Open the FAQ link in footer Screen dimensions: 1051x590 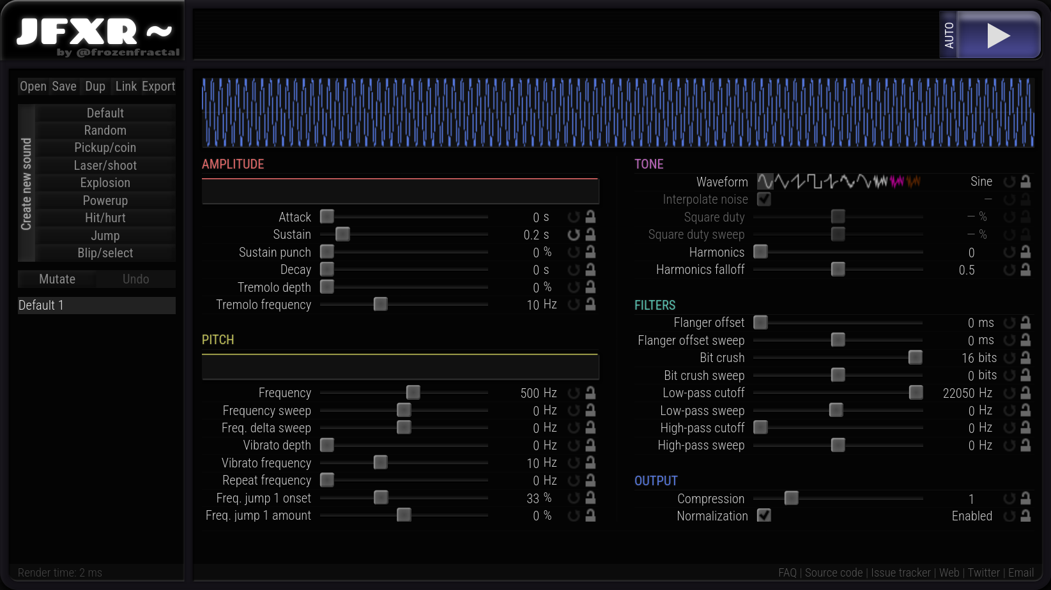click(787, 573)
